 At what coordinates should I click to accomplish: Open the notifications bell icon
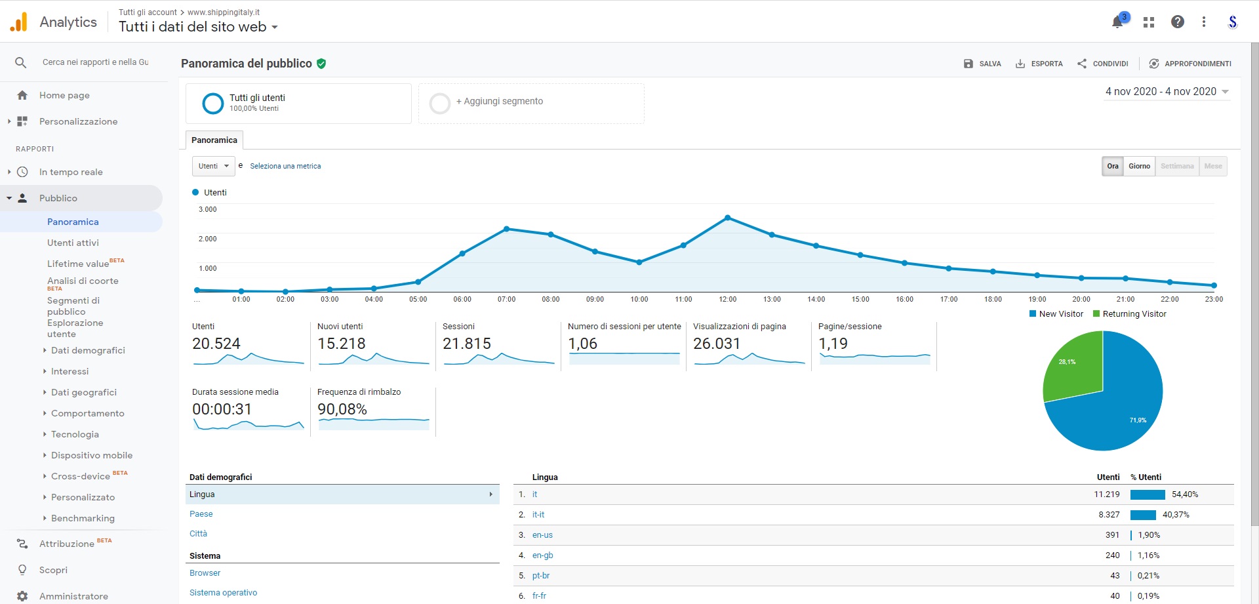coord(1117,22)
